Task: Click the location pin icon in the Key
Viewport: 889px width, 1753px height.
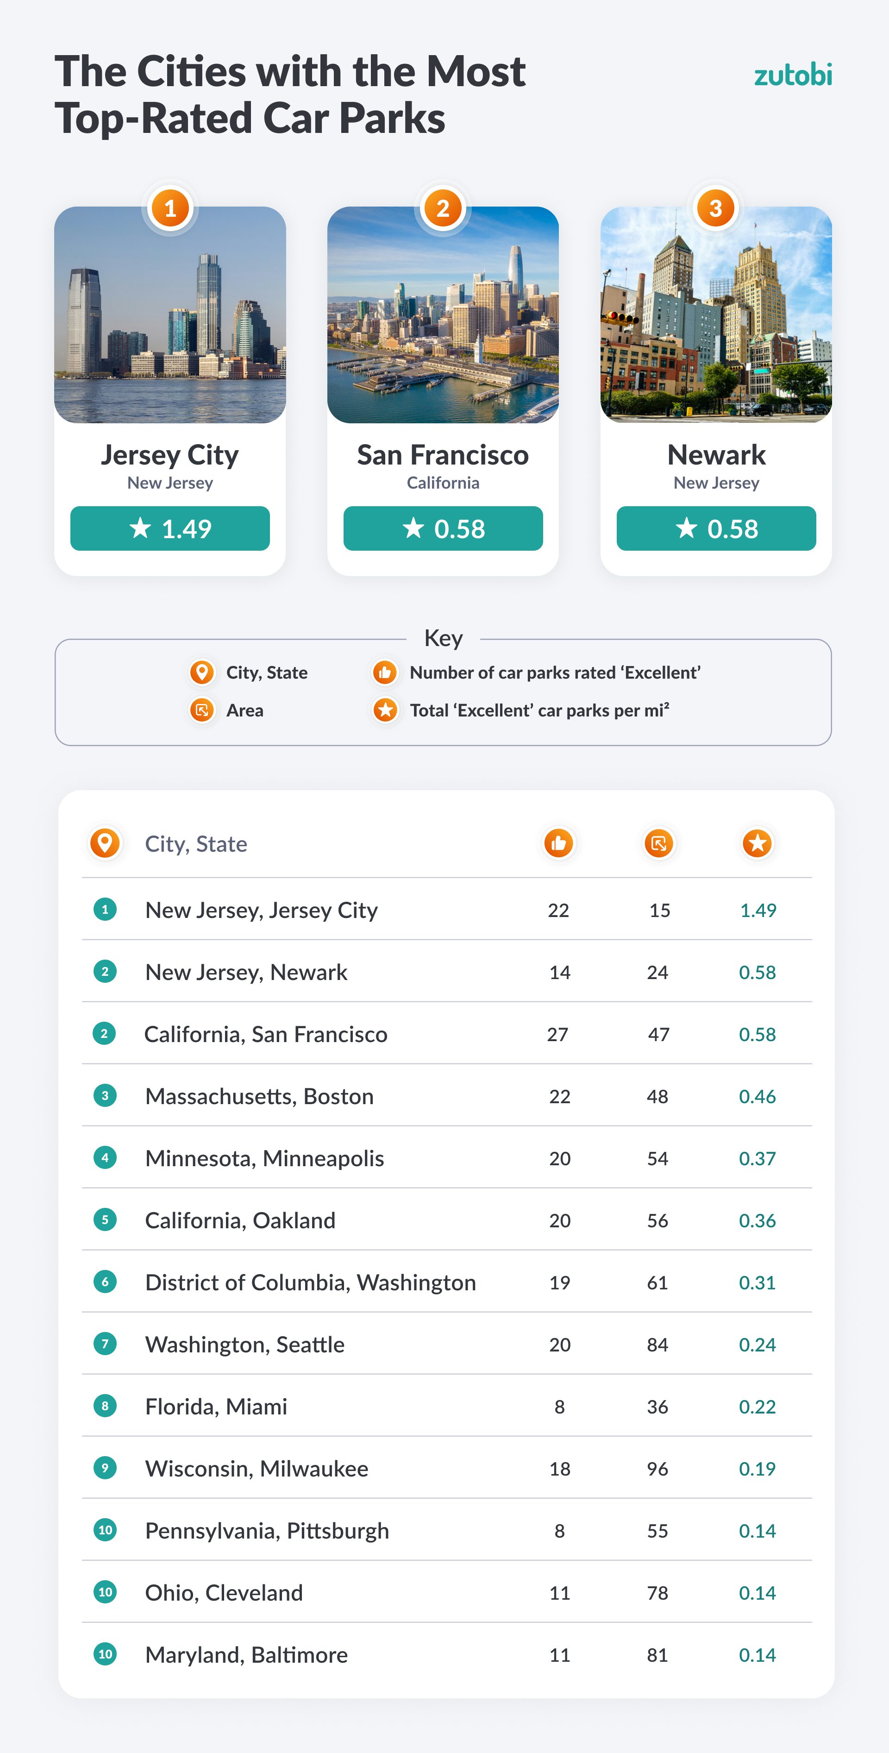Action: tap(202, 672)
